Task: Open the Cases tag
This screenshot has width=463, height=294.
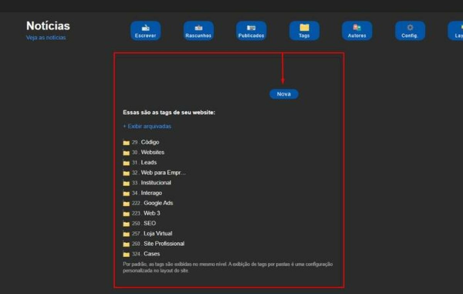Action: pos(152,254)
